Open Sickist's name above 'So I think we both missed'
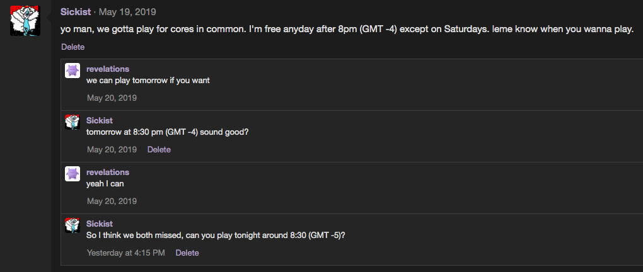Image resolution: width=643 pixels, height=272 pixels. click(x=100, y=224)
